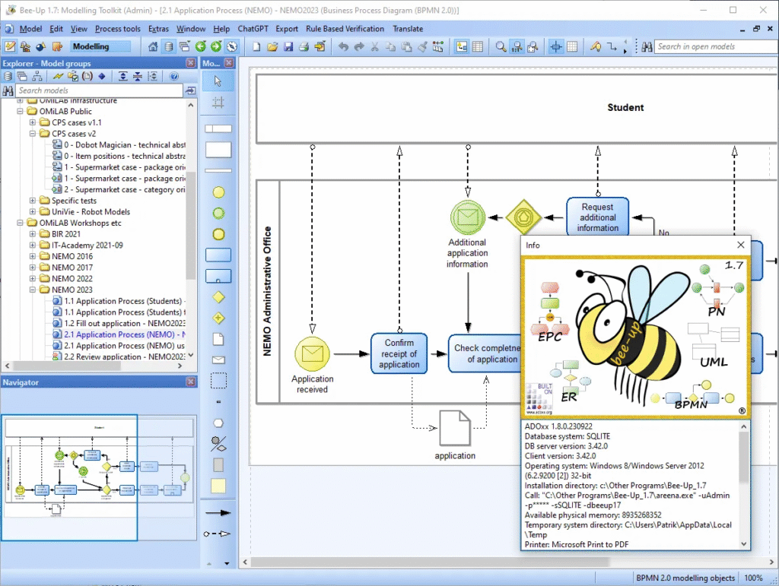This screenshot has height=586, width=779.
Task: Click the magnifier zoom tool in the toolbar
Action: 499,46
